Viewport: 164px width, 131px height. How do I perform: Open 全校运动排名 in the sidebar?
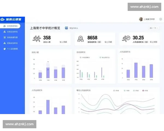(12, 32)
